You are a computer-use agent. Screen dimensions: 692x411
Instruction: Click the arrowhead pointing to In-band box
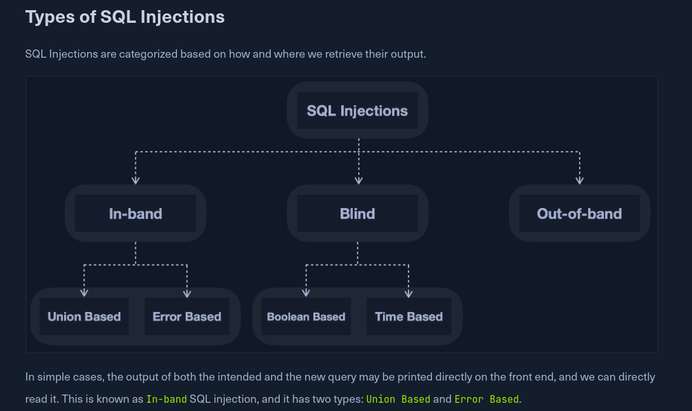[x=136, y=180]
